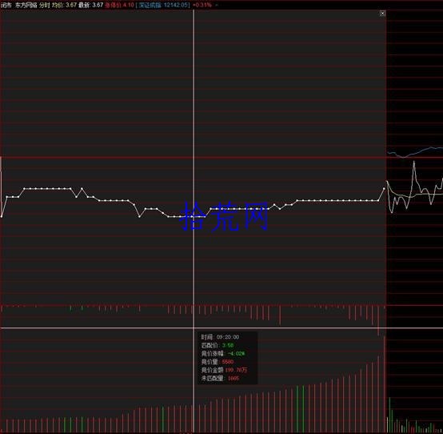
Task: Click the 涨停价 4.10 label
Action: 119,5
